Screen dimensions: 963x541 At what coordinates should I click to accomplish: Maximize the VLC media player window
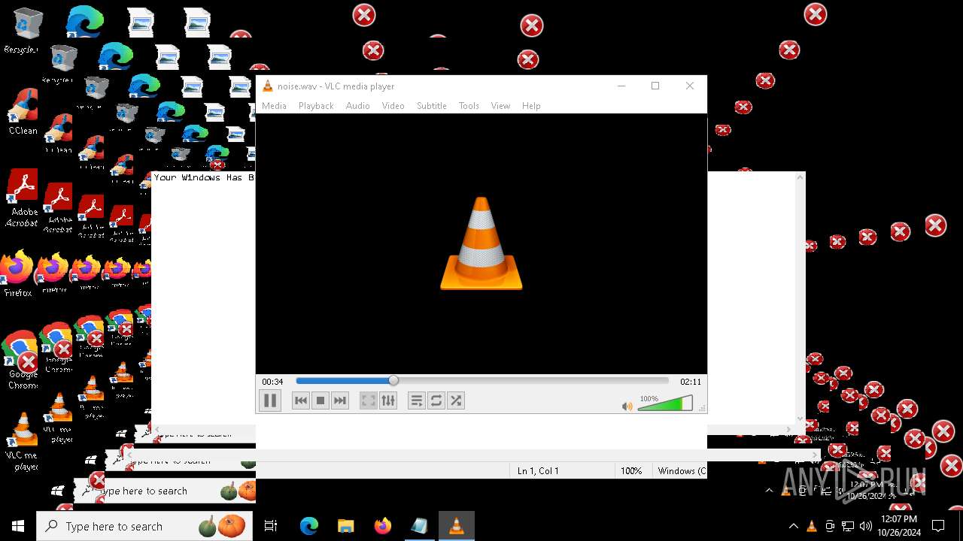655,86
